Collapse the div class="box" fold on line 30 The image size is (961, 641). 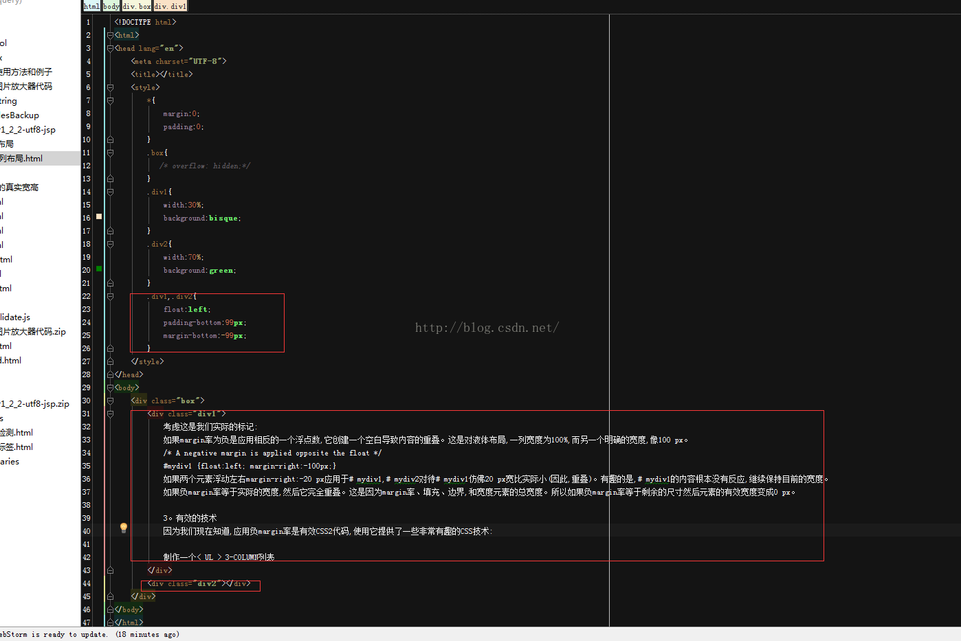click(x=110, y=401)
